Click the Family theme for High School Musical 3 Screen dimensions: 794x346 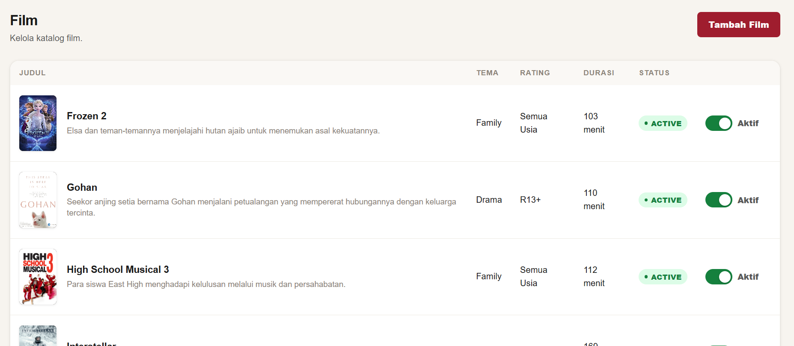(x=489, y=276)
